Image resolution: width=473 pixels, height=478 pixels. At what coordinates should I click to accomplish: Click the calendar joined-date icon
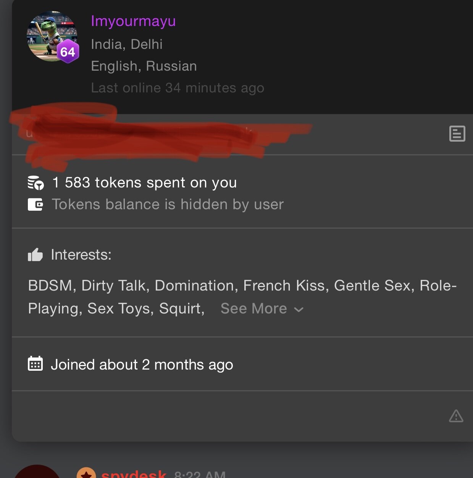(36, 364)
